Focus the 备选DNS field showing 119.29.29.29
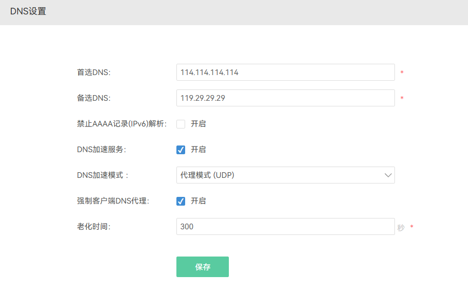Screen dimensions: 468x292 pyautogui.click(x=285, y=98)
